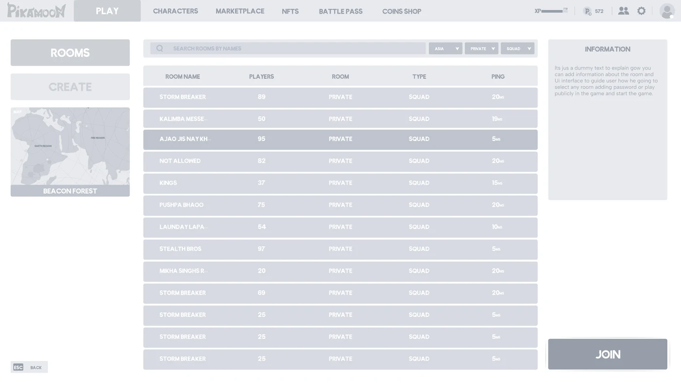Sort by the PLAYERS column header
681x383 pixels.
(261, 76)
